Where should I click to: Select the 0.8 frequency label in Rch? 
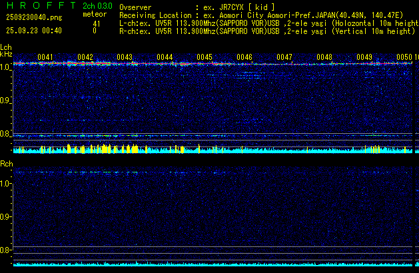[x=6, y=250]
